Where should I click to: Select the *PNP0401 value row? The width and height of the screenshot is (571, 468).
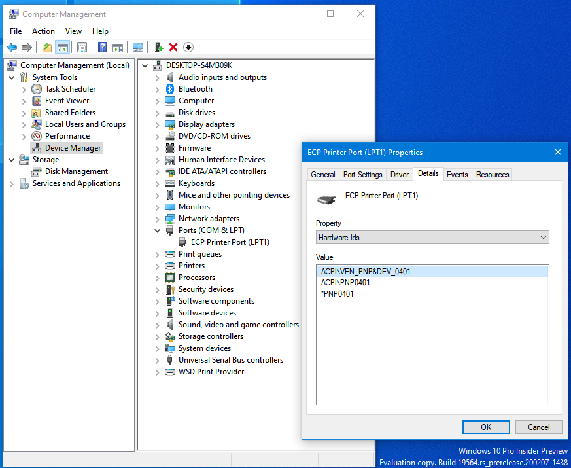432,294
